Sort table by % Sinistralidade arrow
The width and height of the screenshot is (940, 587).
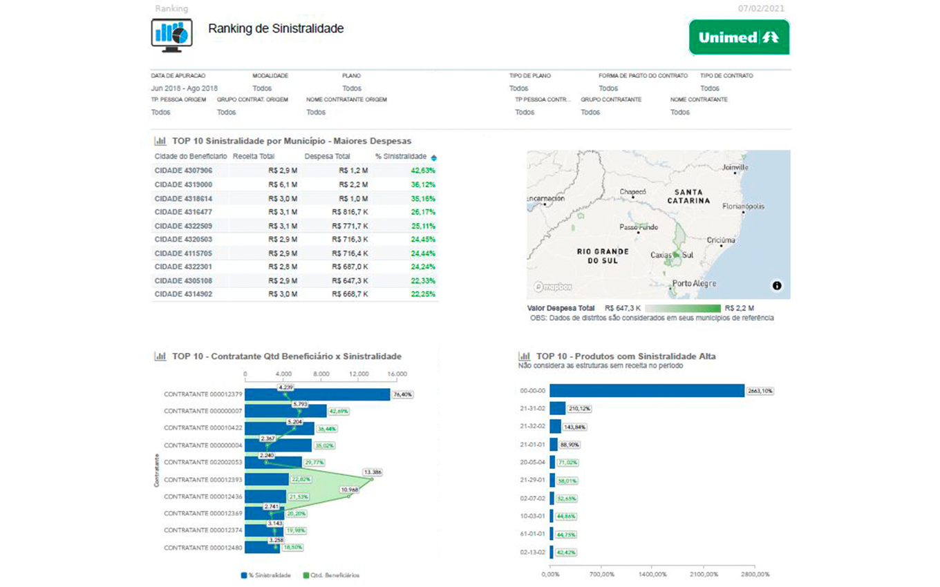pyautogui.click(x=433, y=157)
